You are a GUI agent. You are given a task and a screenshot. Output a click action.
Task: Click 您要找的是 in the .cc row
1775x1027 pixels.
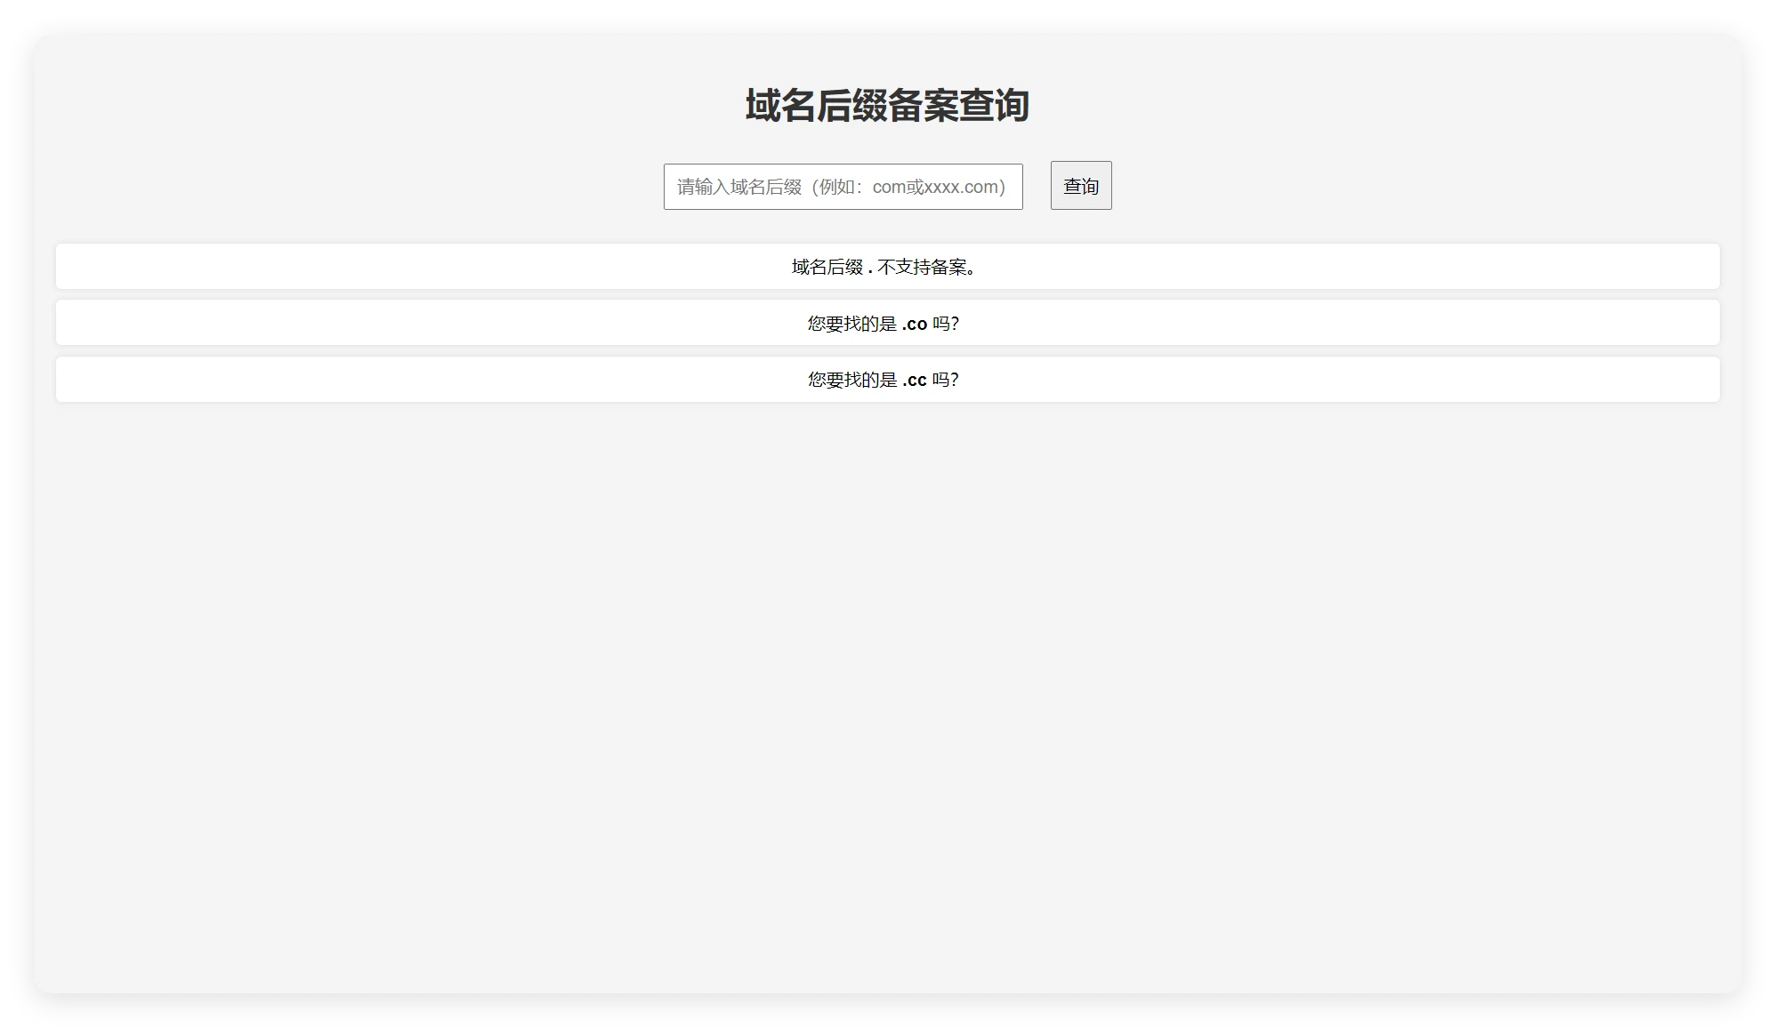pyautogui.click(x=851, y=381)
